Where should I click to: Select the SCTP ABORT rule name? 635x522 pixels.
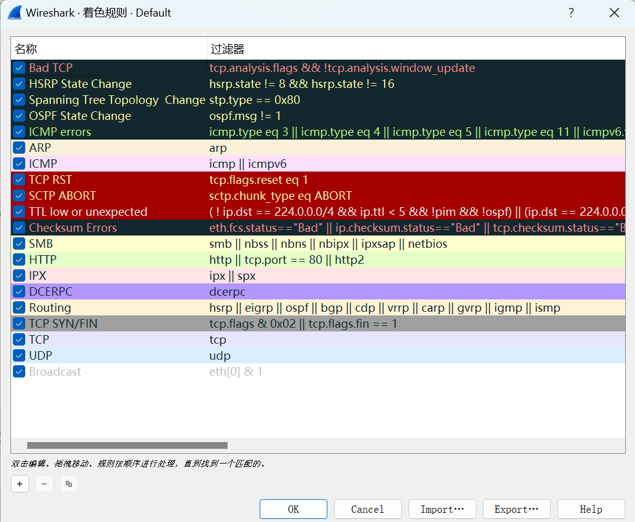[62, 196]
